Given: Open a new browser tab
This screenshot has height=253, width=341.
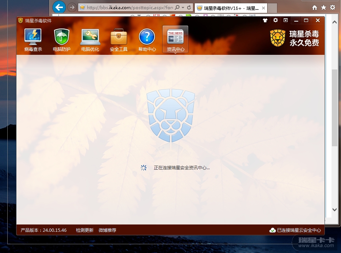Looking at the screenshot, I should tap(272, 8).
